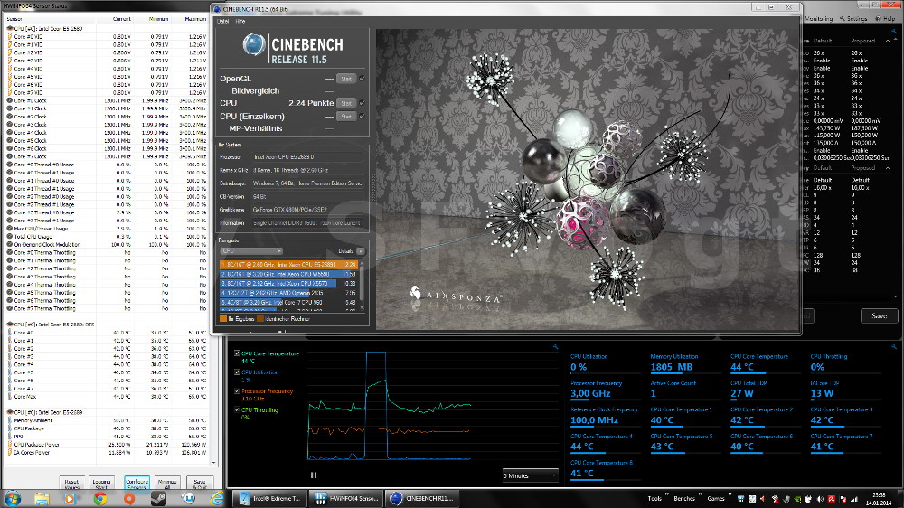Toggle CPU Utilization graph checkbox
Screen dimensions: 904x508
tap(237, 372)
